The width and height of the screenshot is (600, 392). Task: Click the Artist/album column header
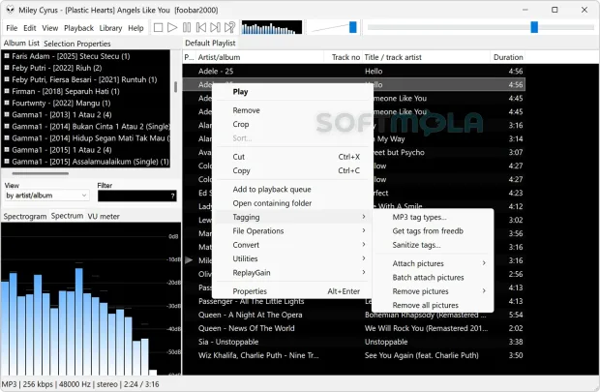tap(259, 57)
